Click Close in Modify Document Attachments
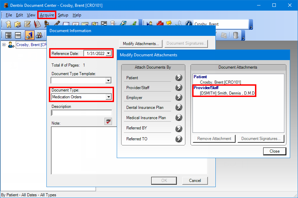 [x=274, y=151]
